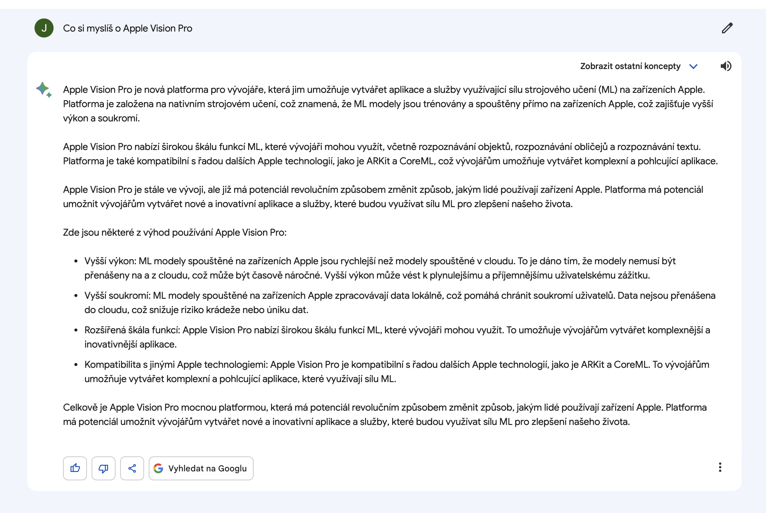The height and width of the screenshot is (513, 766).
Task: Click the Bard sparkle icon beside the response
Action: click(43, 89)
